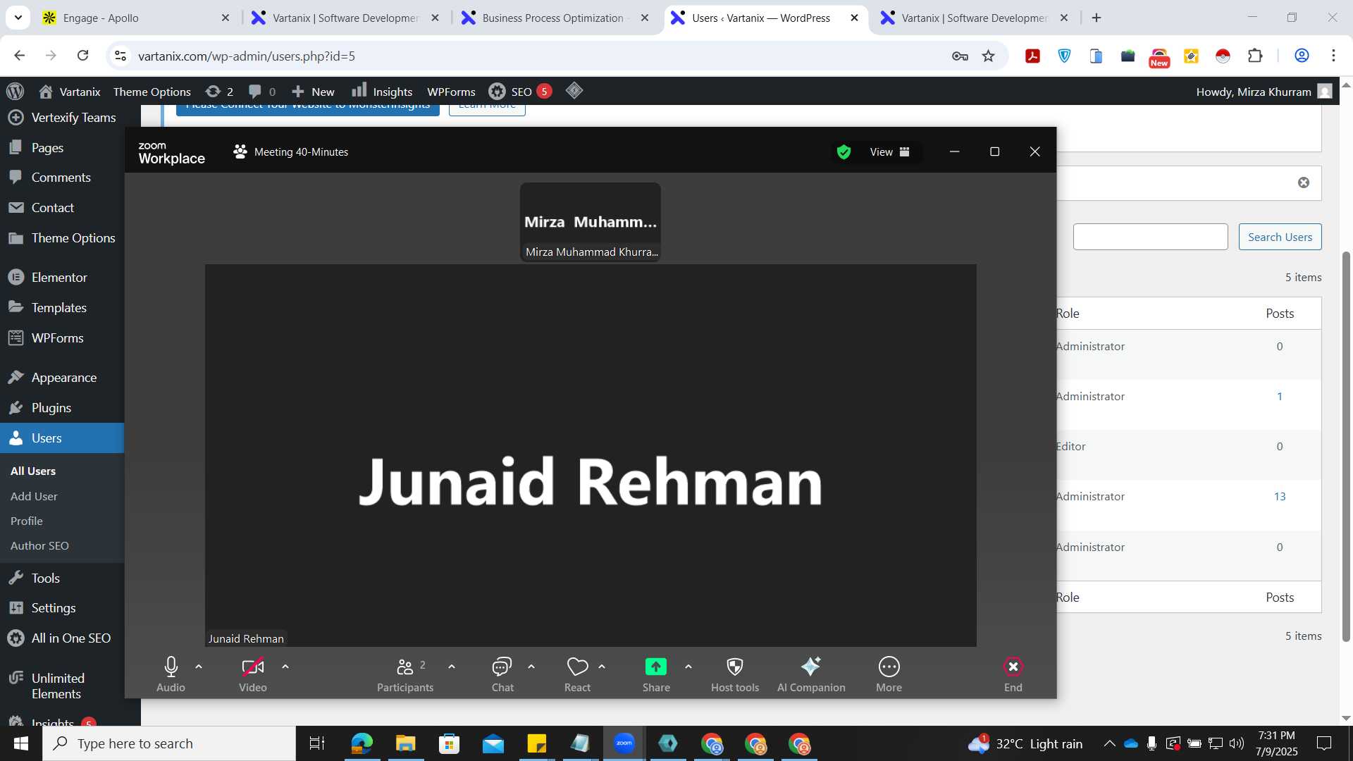Open the 13 posts count link

(x=1280, y=497)
